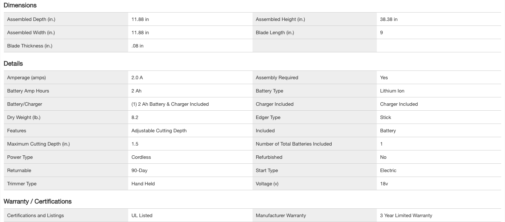
Task: Click the Dimensions section heading
Action: tap(20, 5)
